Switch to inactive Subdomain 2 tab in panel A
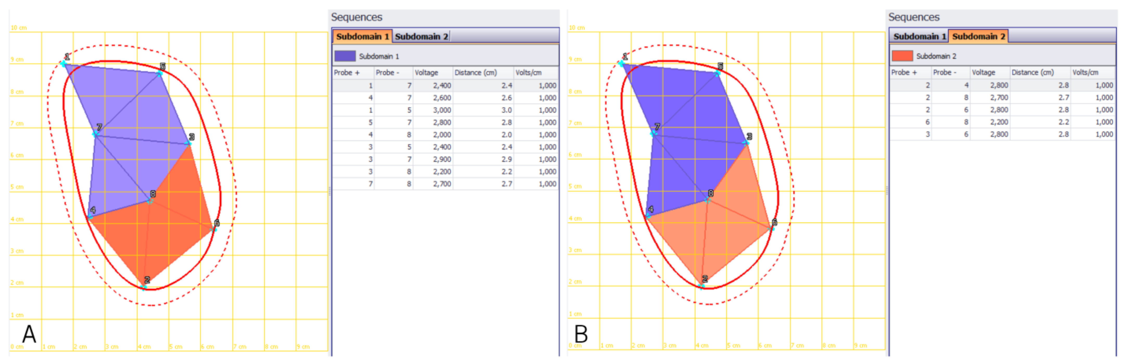Screen dimensions: 1126x363 (421, 36)
